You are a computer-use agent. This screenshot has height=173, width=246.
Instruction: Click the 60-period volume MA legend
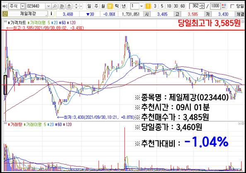point(59,125)
